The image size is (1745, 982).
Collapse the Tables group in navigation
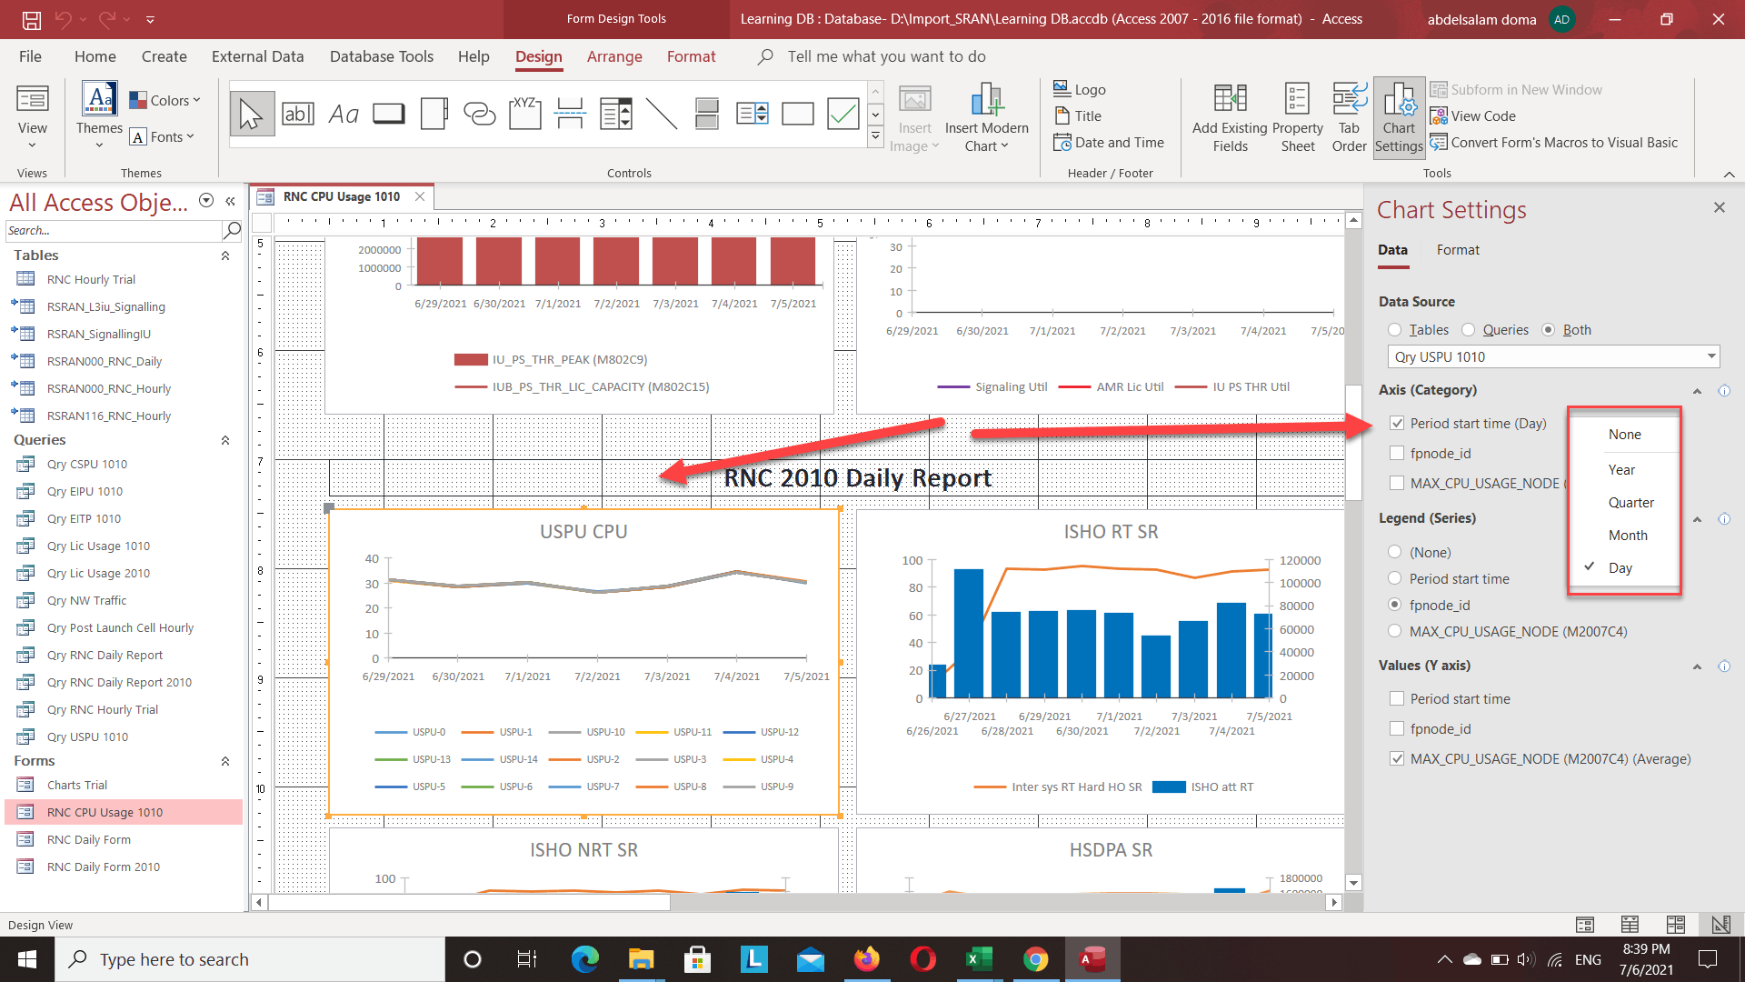pyautogui.click(x=225, y=256)
